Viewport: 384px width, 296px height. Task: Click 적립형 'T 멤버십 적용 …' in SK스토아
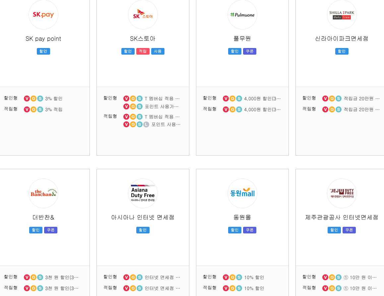click(162, 117)
